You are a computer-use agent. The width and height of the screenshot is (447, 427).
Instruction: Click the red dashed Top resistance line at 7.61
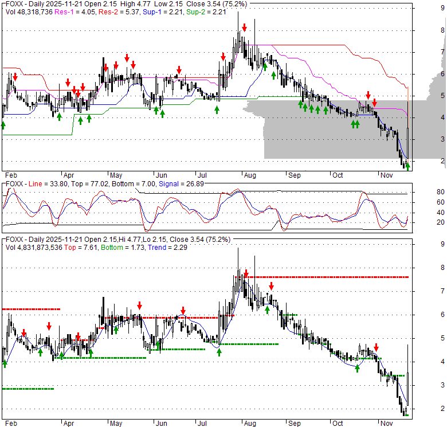[321, 277]
